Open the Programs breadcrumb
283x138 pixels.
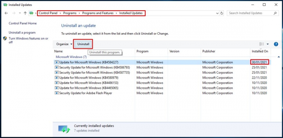[x=70, y=13]
